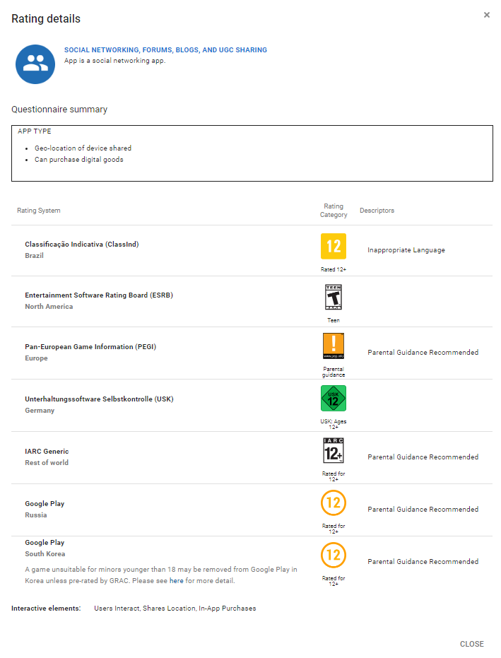Select the Classificação Indicativa (ClassInd) row label
Screen dimensions: 501x658
point(82,245)
